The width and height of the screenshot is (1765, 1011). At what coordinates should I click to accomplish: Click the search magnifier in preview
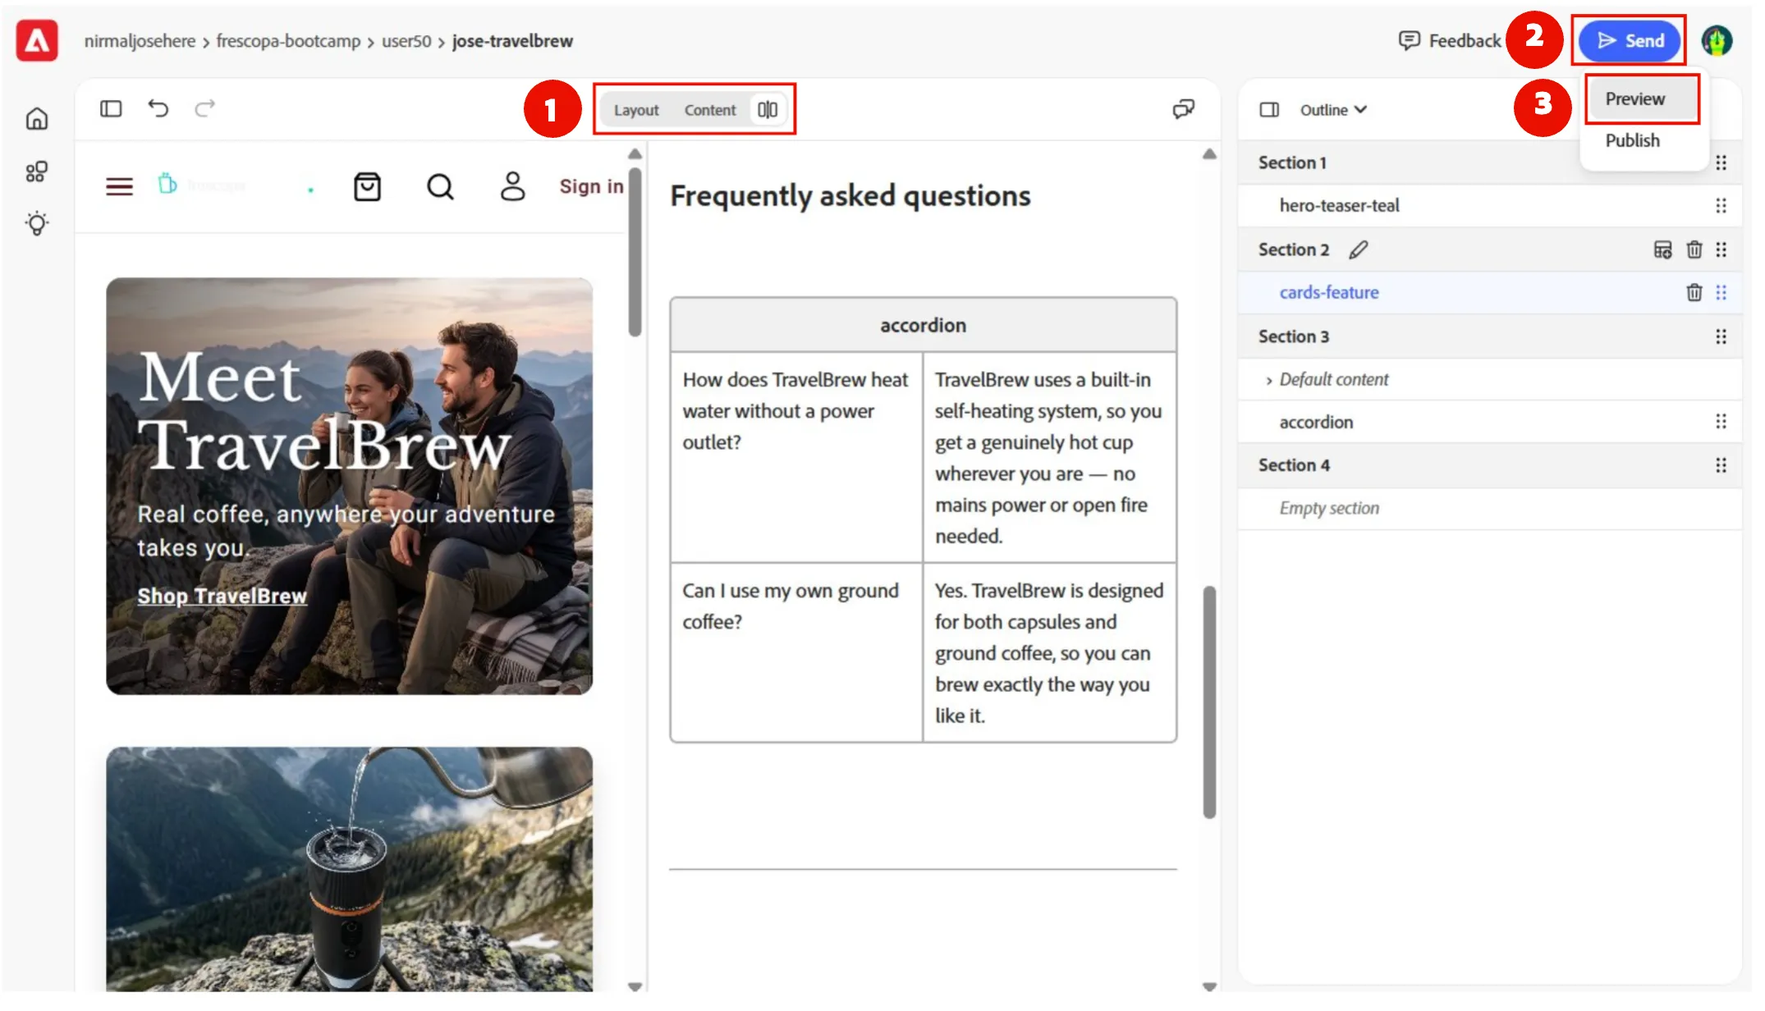pyautogui.click(x=440, y=187)
